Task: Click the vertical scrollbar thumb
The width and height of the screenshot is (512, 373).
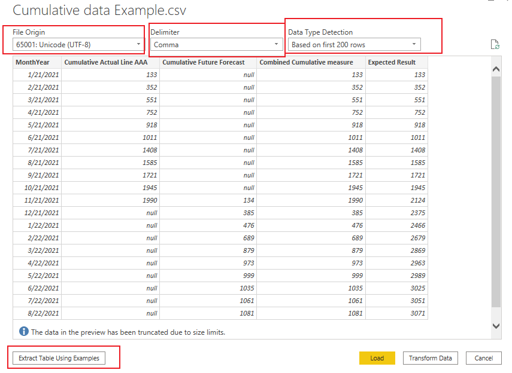Action: tap(496, 192)
